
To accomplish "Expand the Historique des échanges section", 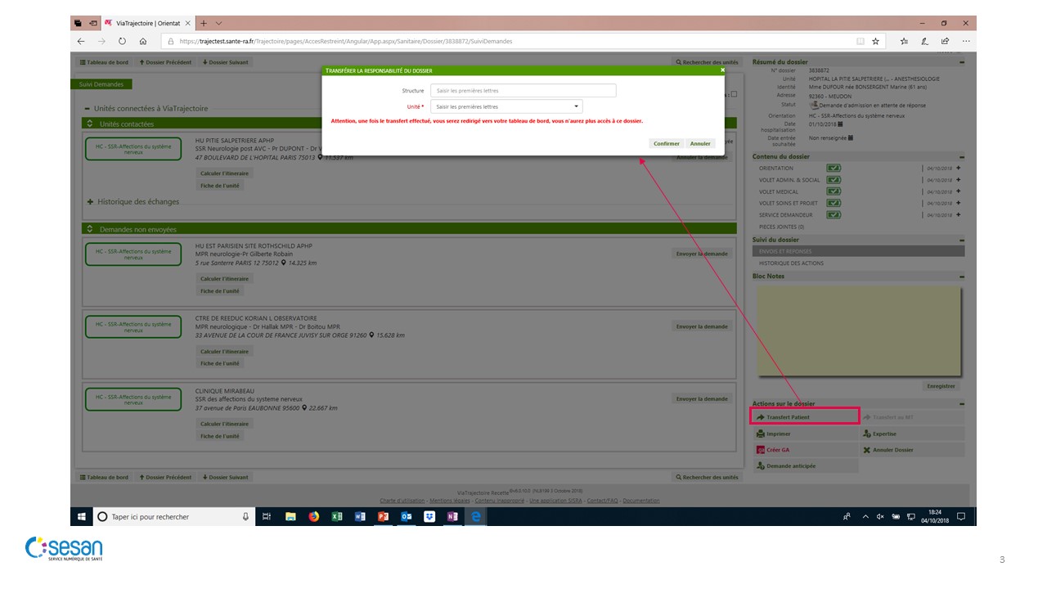I will coord(90,201).
